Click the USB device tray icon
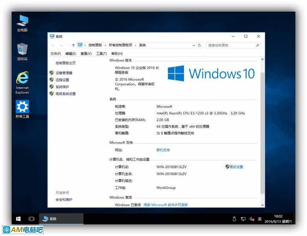 [234, 219]
